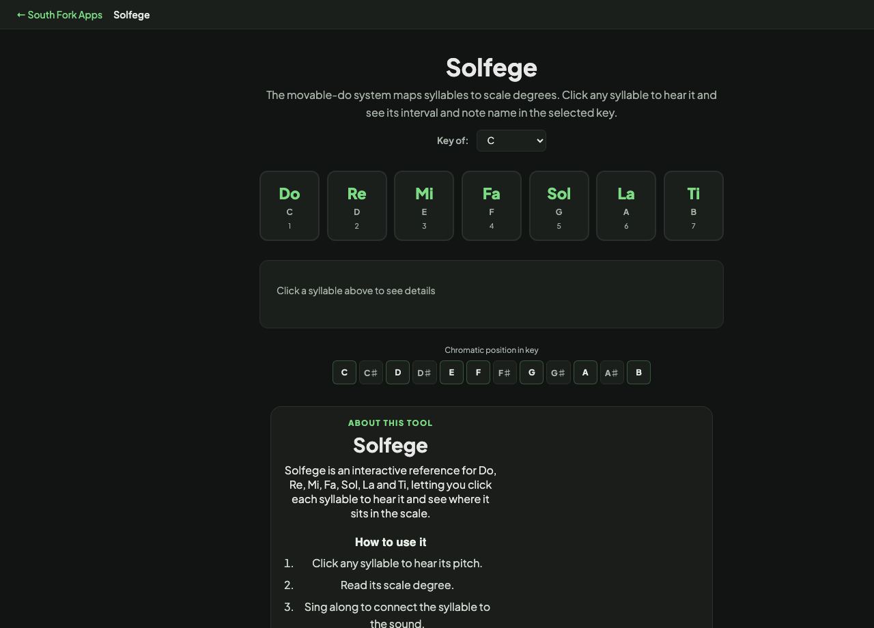Viewport: 874px width, 628px height.
Task: Select the D# chromatic note box
Action: pos(425,373)
